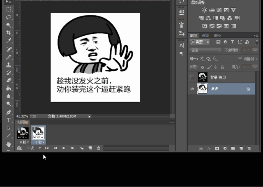Select the Dodge tool

(x=9, y=104)
